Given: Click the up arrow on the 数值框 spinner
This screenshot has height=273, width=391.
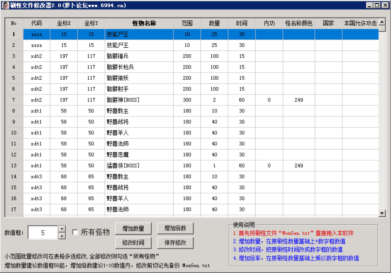Looking at the screenshot, I should coord(61,228).
